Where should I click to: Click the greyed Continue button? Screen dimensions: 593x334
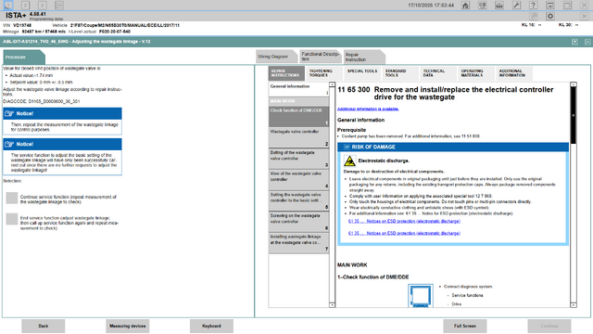549,326
